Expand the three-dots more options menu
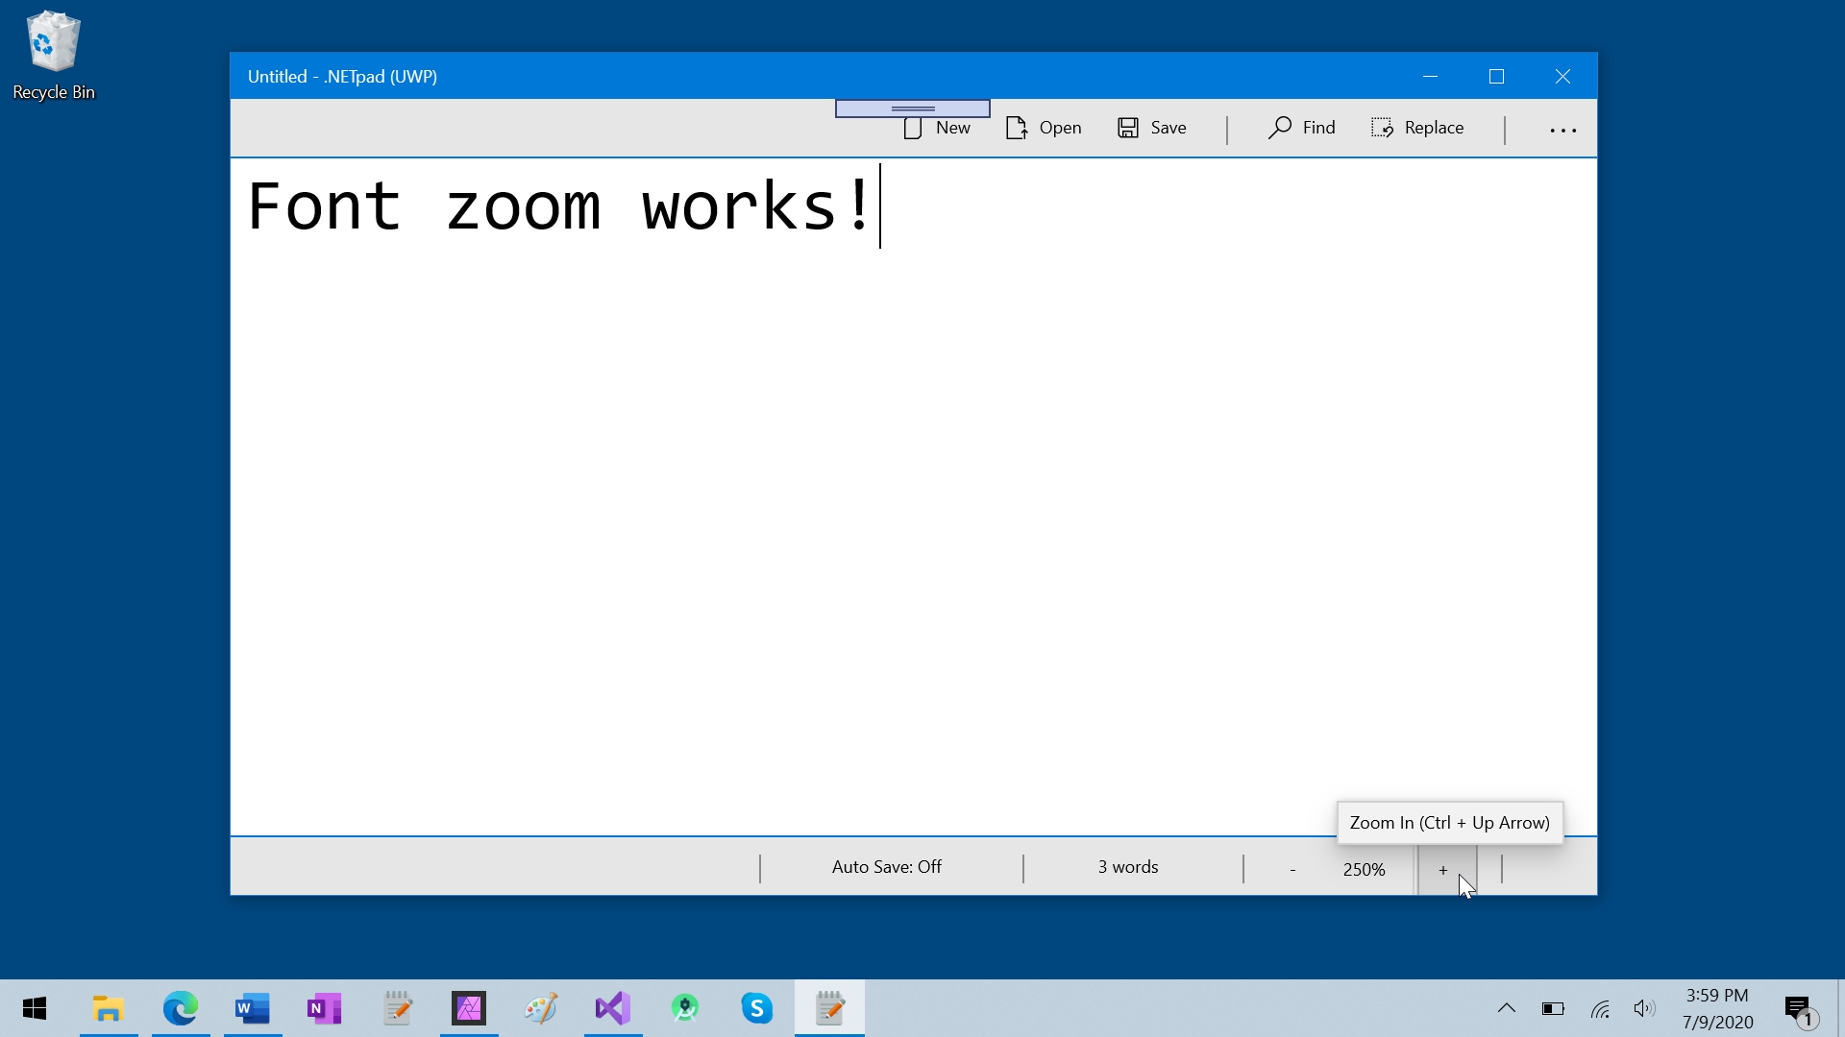The height and width of the screenshot is (1037, 1845). (1562, 130)
